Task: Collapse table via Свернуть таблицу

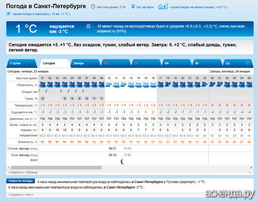Action: [x=23, y=172]
